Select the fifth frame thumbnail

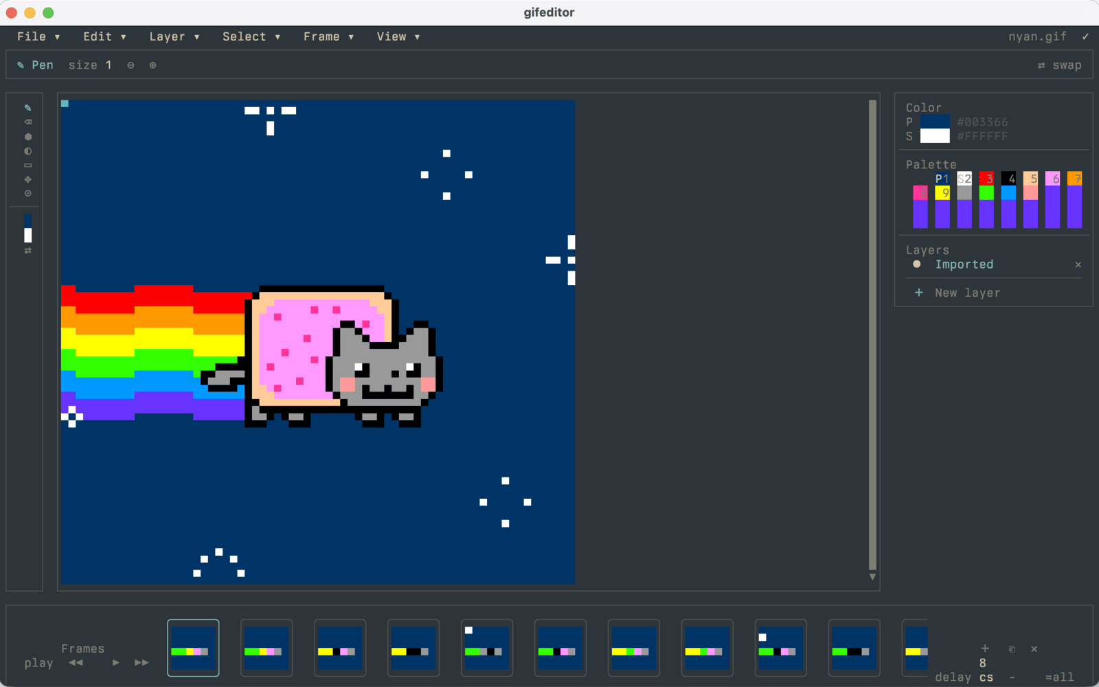point(487,648)
